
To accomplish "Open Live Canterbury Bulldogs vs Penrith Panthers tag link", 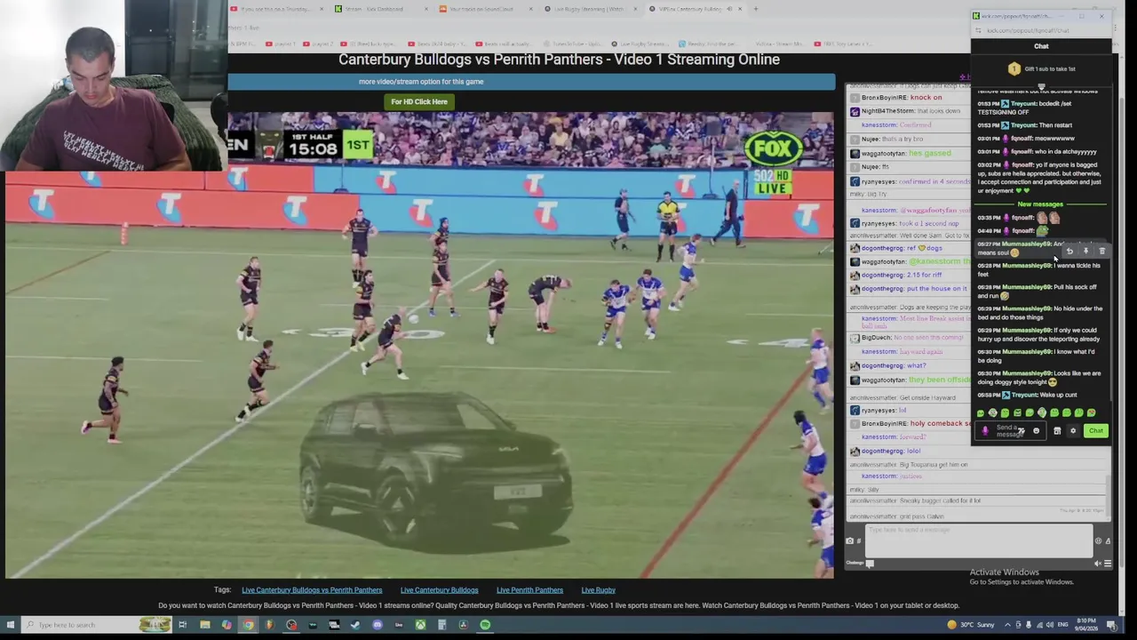I will tap(312, 590).
